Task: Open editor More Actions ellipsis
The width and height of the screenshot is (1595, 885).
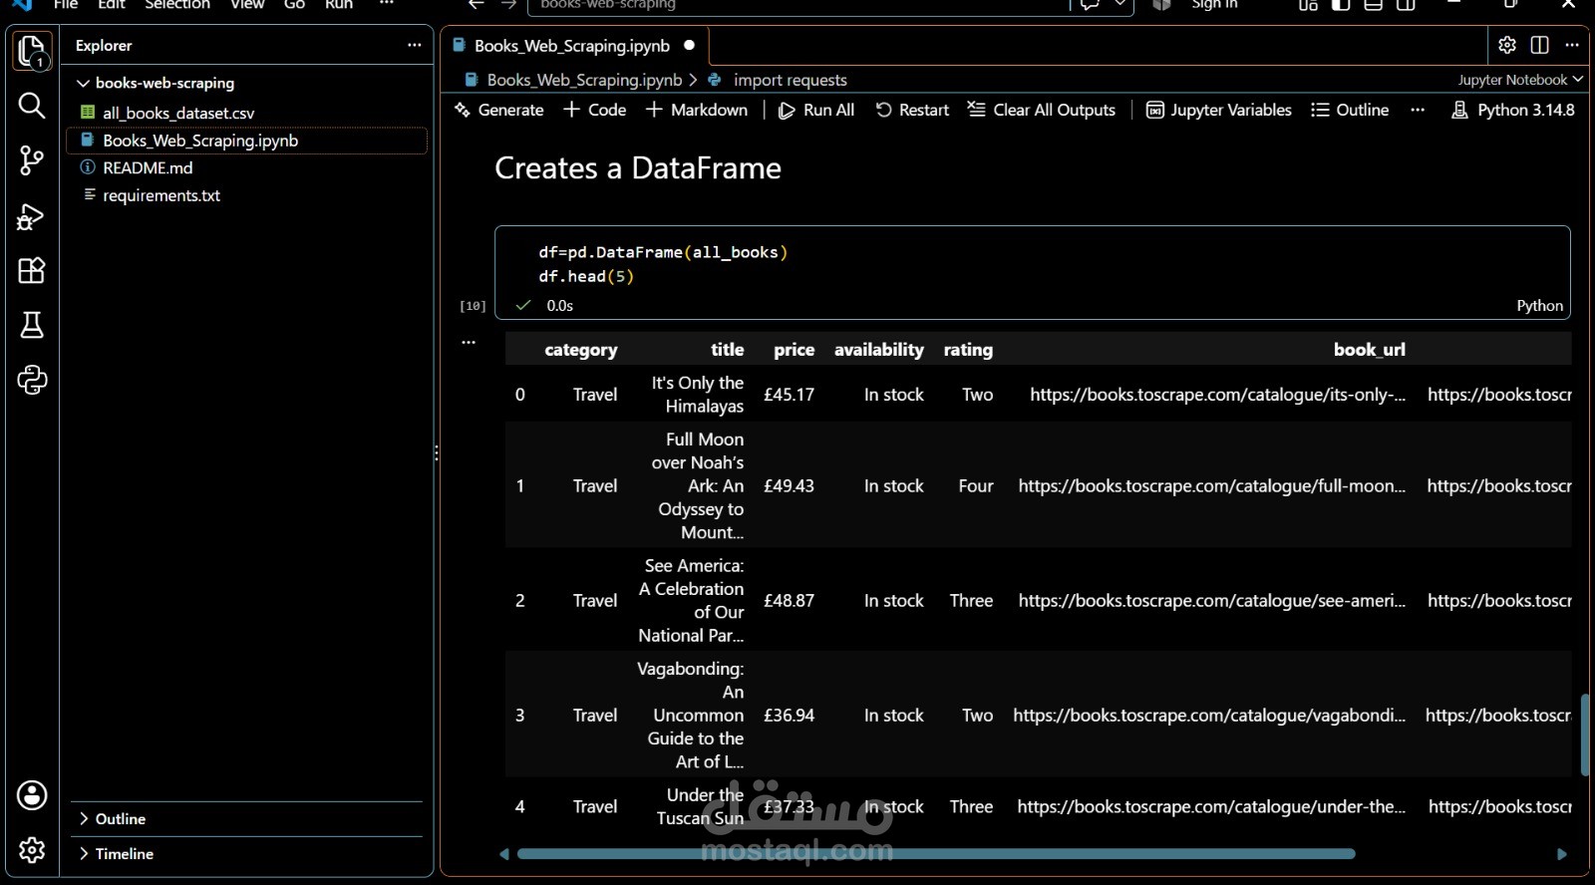Action: click(x=1572, y=45)
